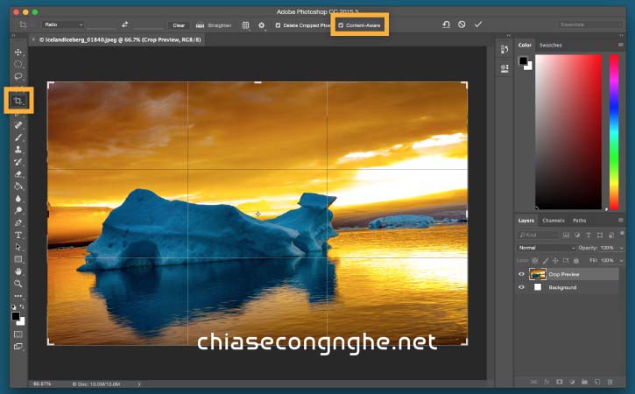Expand the layer Opacity dropdown
Image resolution: width=635 pixels, height=394 pixels.
(621, 248)
